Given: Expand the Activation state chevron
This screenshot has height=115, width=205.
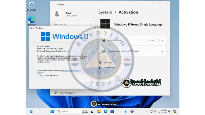Looking at the screenshot, I should click(x=162, y=40).
